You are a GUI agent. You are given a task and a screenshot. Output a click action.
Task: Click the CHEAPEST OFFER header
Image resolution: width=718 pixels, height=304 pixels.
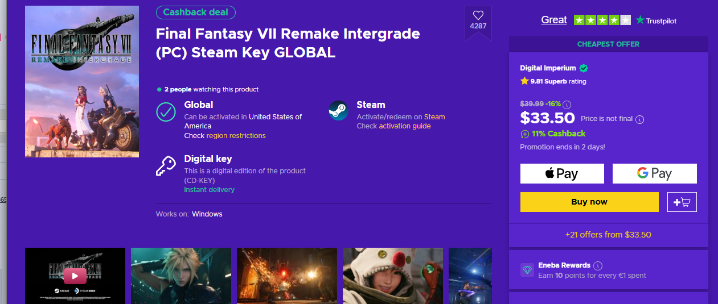tap(608, 44)
